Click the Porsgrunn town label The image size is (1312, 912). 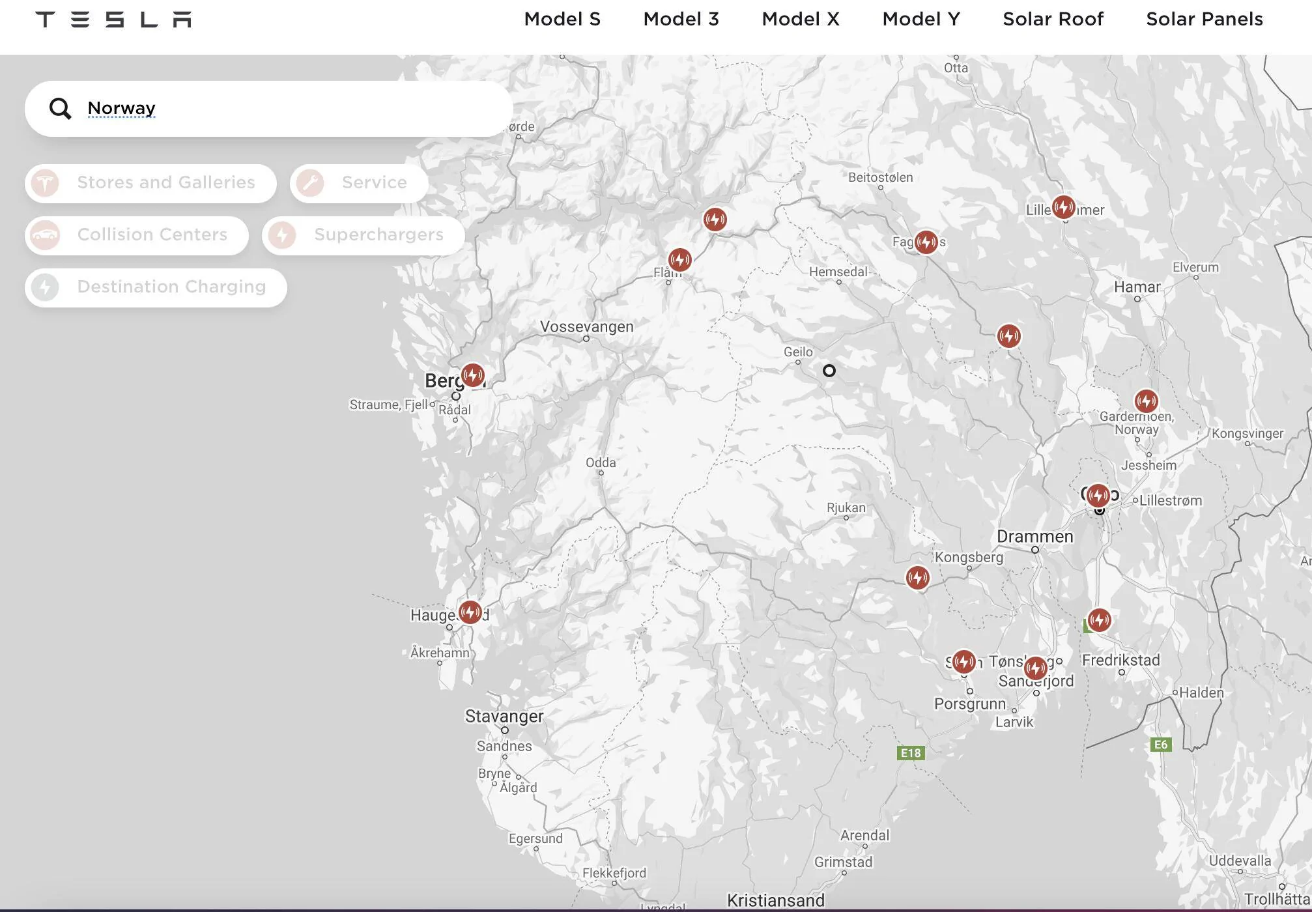970,704
